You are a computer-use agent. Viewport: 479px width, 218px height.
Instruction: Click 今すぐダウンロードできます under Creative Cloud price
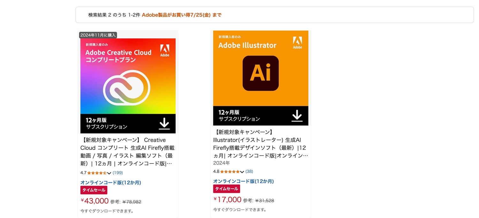point(107,211)
